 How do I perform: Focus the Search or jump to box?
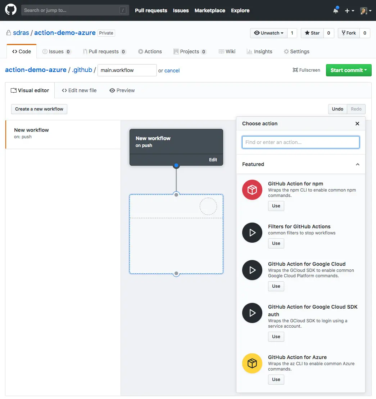coord(75,10)
